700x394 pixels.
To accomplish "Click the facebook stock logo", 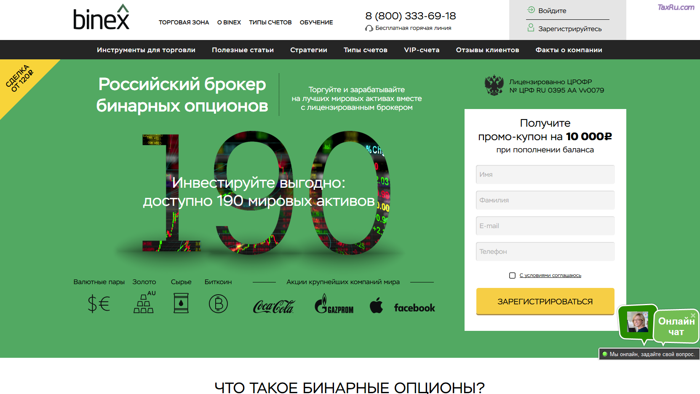I will pyautogui.click(x=414, y=308).
